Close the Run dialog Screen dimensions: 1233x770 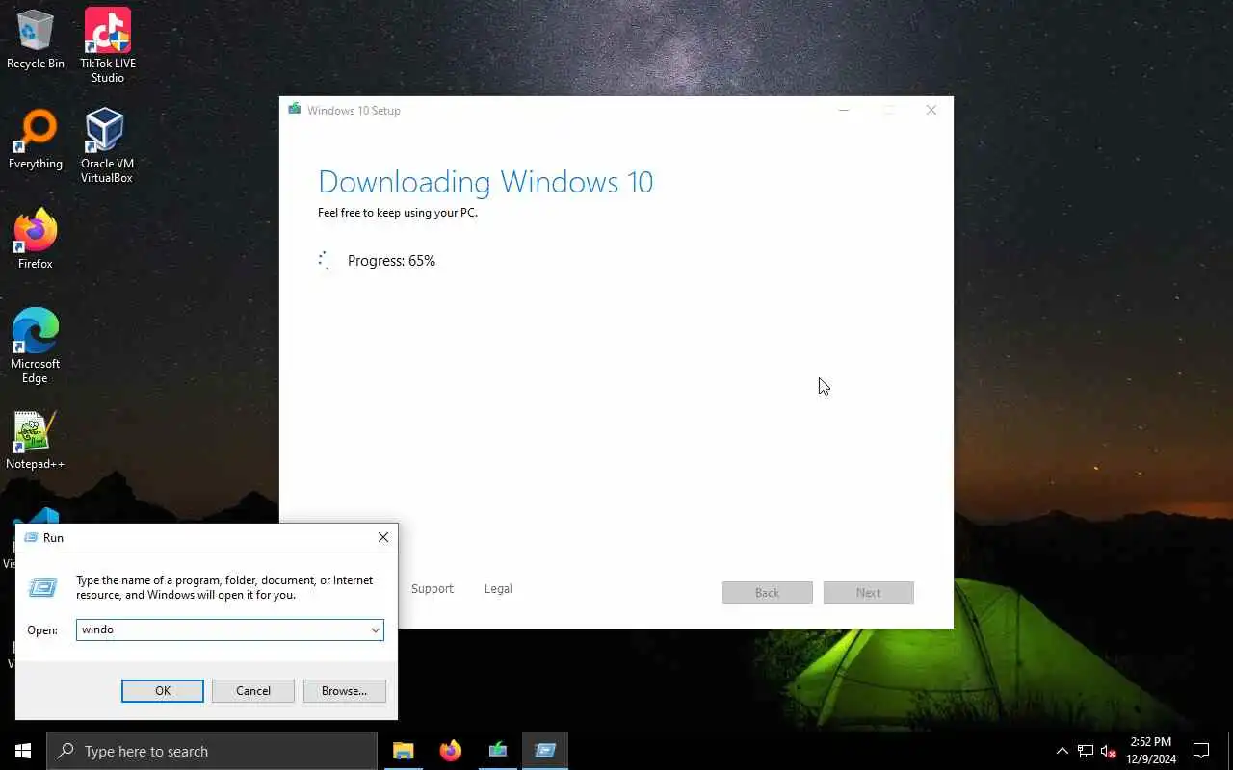click(383, 537)
